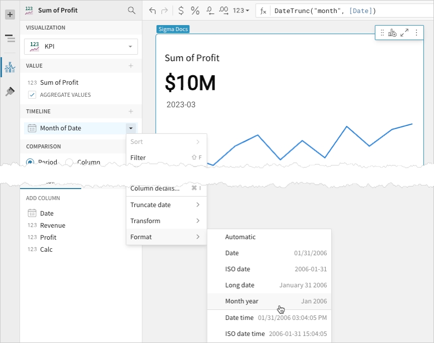Image resolution: width=434 pixels, height=343 pixels.
Task: Click the undo arrow in the toolbar
Action: click(x=152, y=11)
